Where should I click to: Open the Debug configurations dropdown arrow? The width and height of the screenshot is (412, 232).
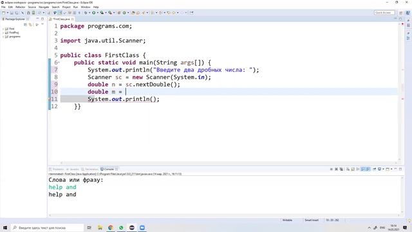coord(89,13)
